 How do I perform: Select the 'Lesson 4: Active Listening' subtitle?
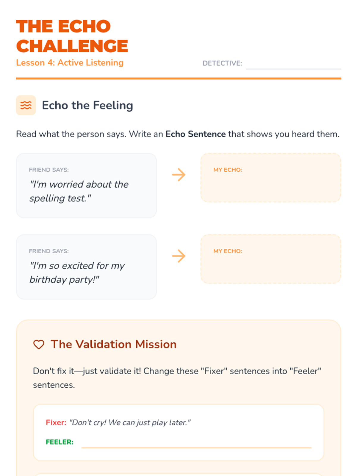point(70,63)
